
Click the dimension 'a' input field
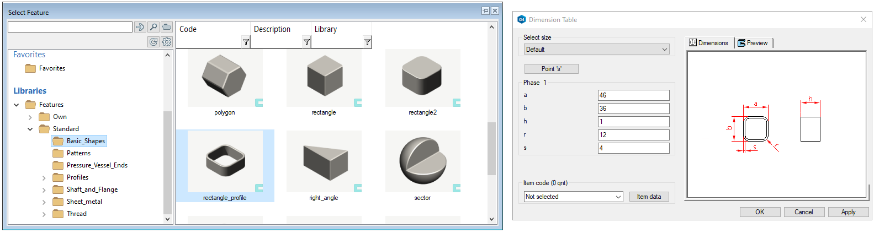coord(633,95)
